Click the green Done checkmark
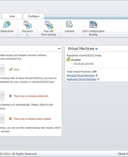 pyautogui.click(x=11, y=69)
